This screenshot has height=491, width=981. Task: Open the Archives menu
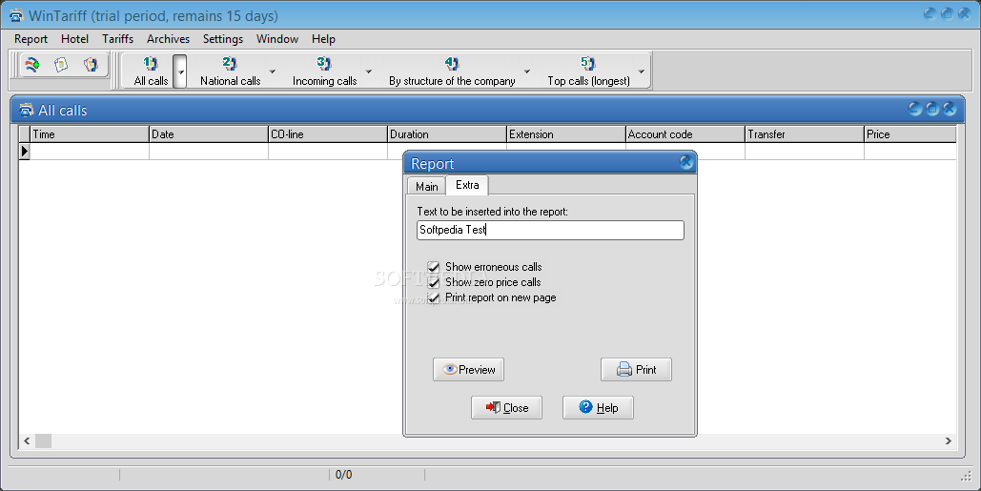tap(168, 39)
